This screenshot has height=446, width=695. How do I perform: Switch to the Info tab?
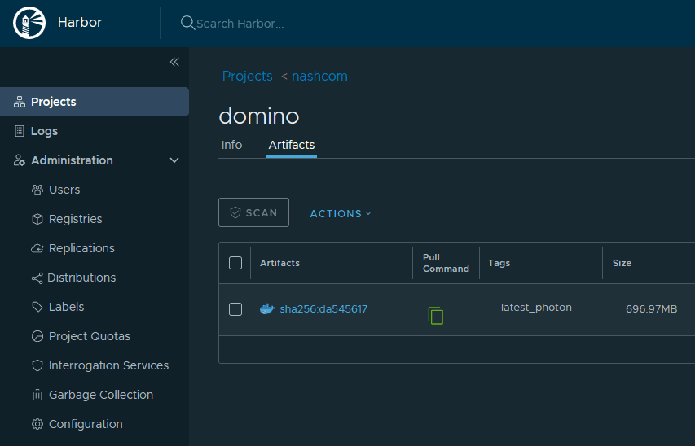[x=232, y=145]
